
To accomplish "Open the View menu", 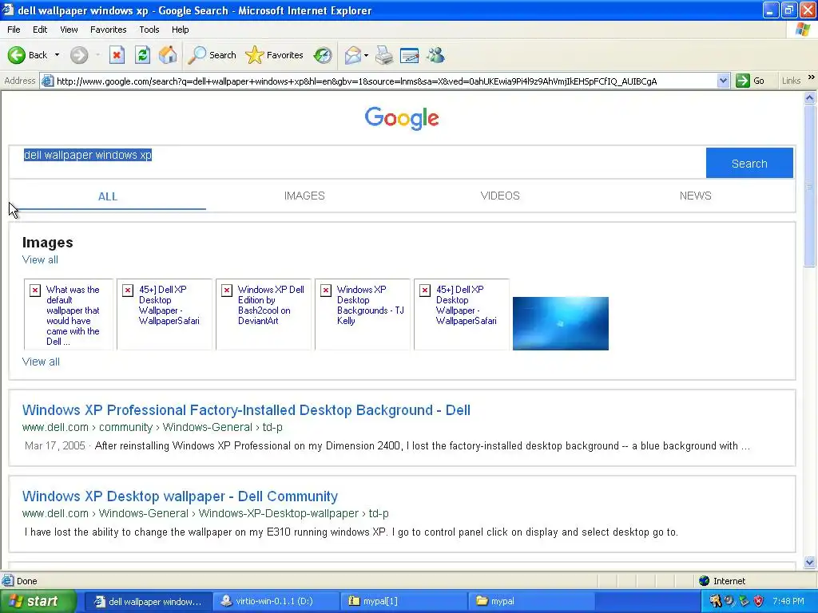I will pyautogui.click(x=69, y=30).
